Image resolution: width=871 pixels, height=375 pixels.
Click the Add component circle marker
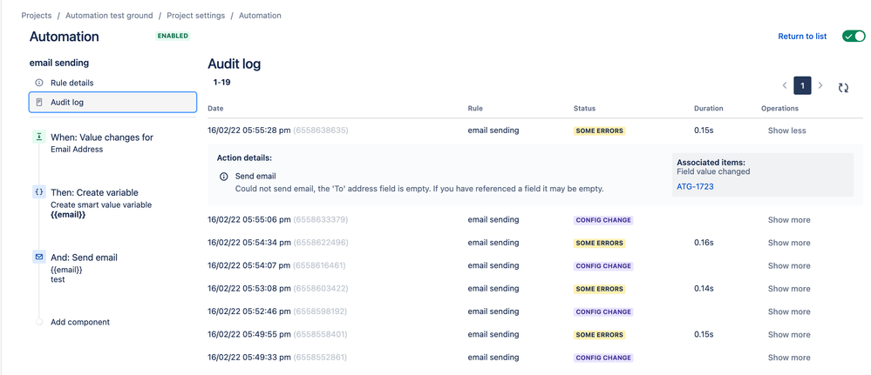tap(39, 322)
